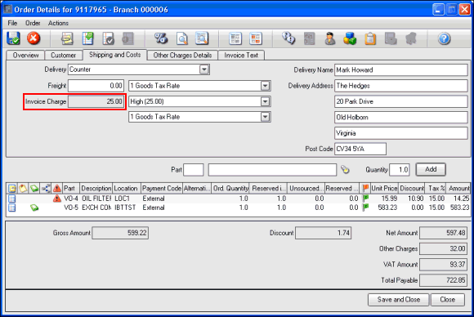Click the red X cancel toolbar icon

click(34, 38)
